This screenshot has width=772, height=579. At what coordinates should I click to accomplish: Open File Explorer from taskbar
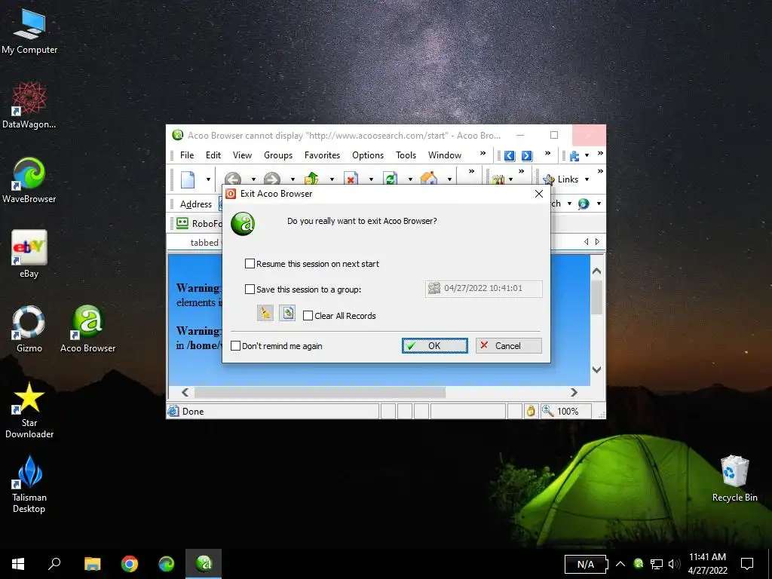coord(92,564)
